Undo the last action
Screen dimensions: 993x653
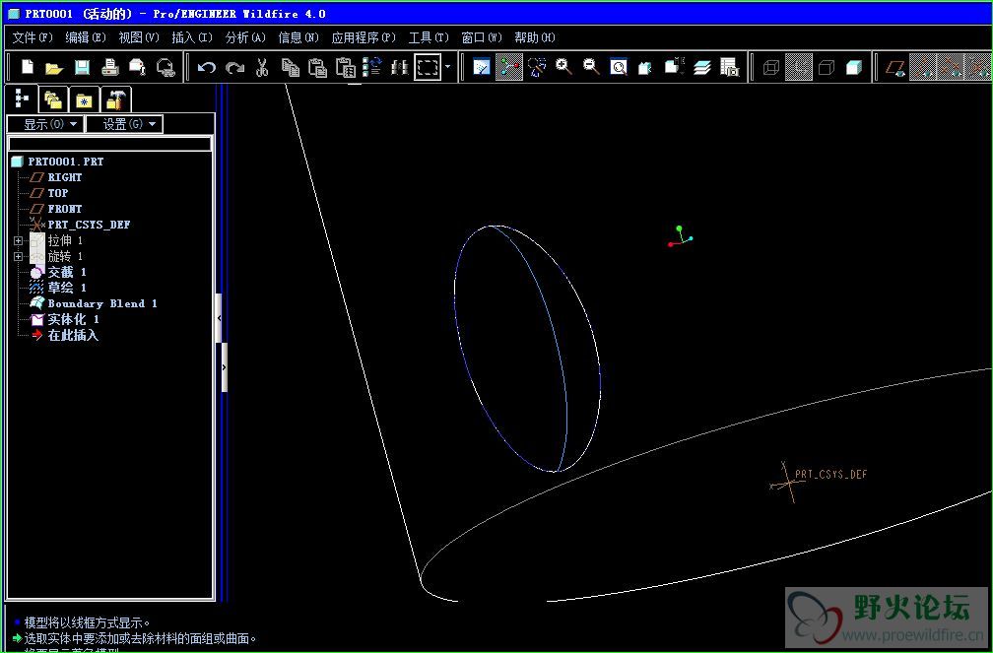pos(207,67)
